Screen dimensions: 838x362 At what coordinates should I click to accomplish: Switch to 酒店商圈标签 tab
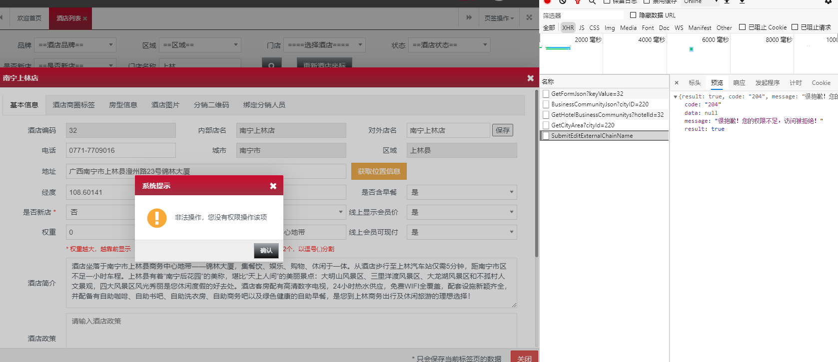tap(73, 105)
